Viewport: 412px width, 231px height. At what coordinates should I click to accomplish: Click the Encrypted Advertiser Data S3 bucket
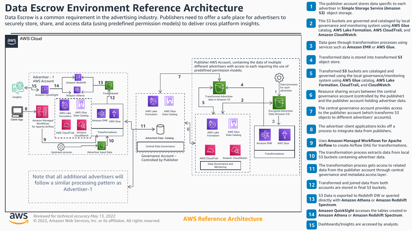[x=279, y=103]
